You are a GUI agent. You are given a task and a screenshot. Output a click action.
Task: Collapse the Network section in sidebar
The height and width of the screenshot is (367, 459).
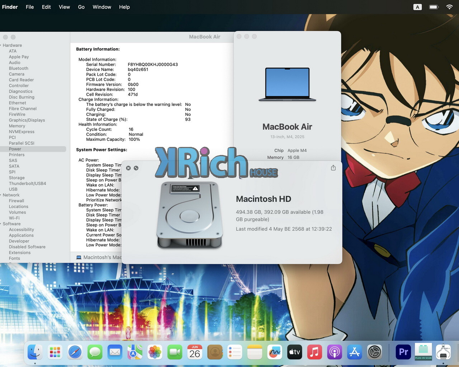tap(1, 195)
